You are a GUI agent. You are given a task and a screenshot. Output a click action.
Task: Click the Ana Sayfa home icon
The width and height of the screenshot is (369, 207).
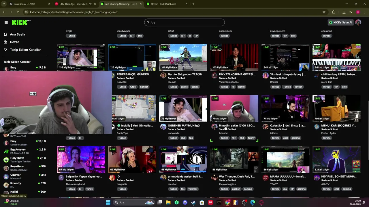[x=5, y=34]
